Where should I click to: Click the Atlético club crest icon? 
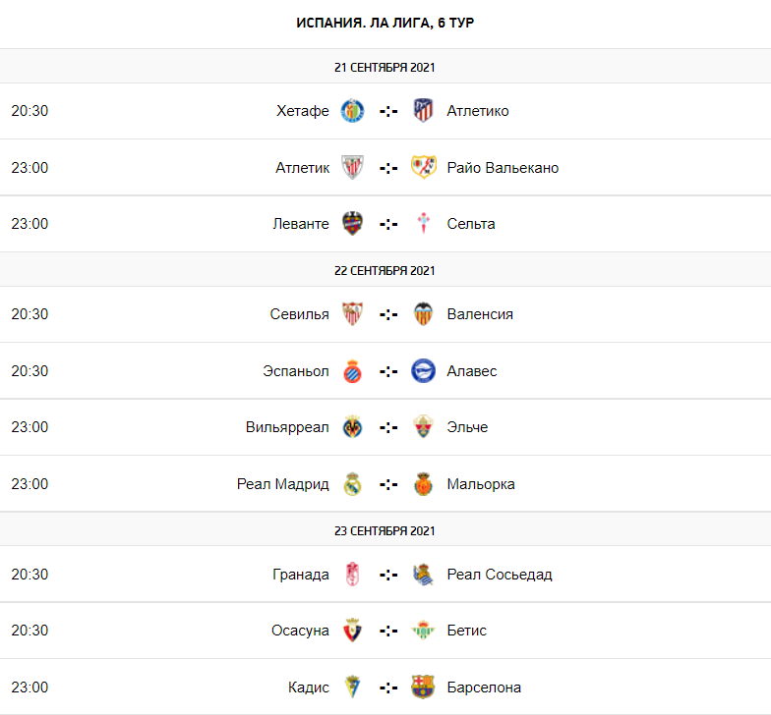[x=423, y=111]
